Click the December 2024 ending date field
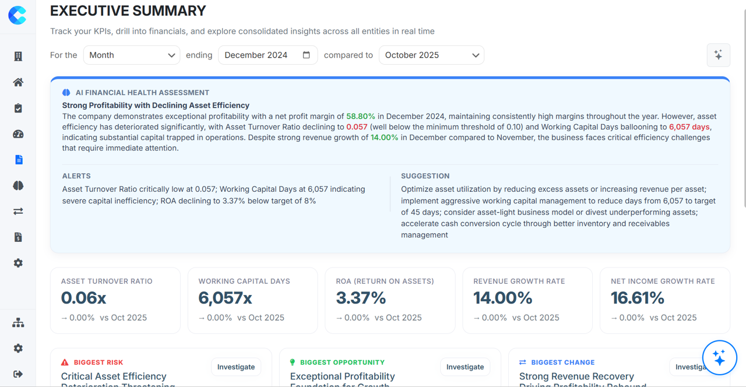The height and width of the screenshot is (387, 746). (x=268, y=55)
